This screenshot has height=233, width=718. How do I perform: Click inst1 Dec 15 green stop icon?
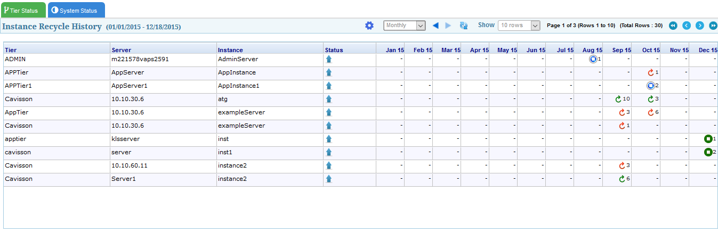(x=708, y=152)
